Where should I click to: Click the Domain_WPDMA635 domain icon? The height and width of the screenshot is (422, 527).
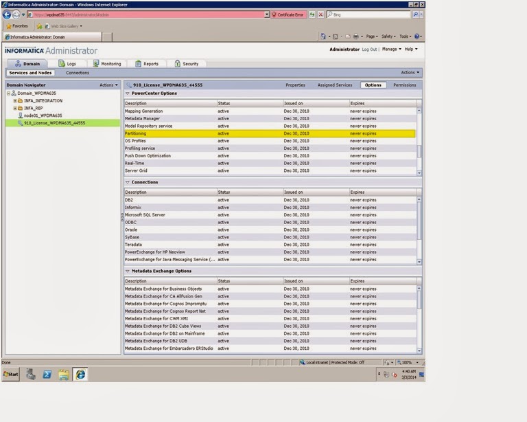(14, 93)
